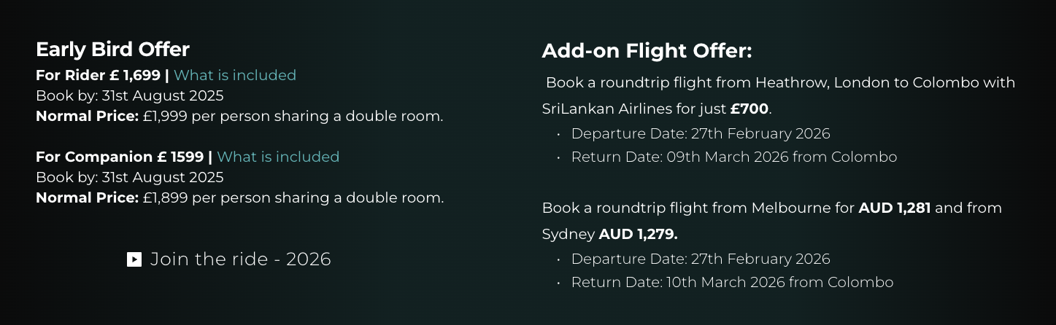Click the bold AUD 1,279. Sydney price
1056x325 pixels.
click(x=638, y=234)
